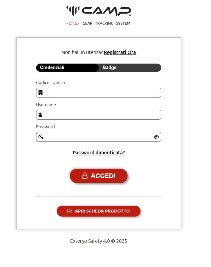Click the registered trademark symbol beside CAMP
The height and width of the screenshot is (267, 211).
[130, 15]
